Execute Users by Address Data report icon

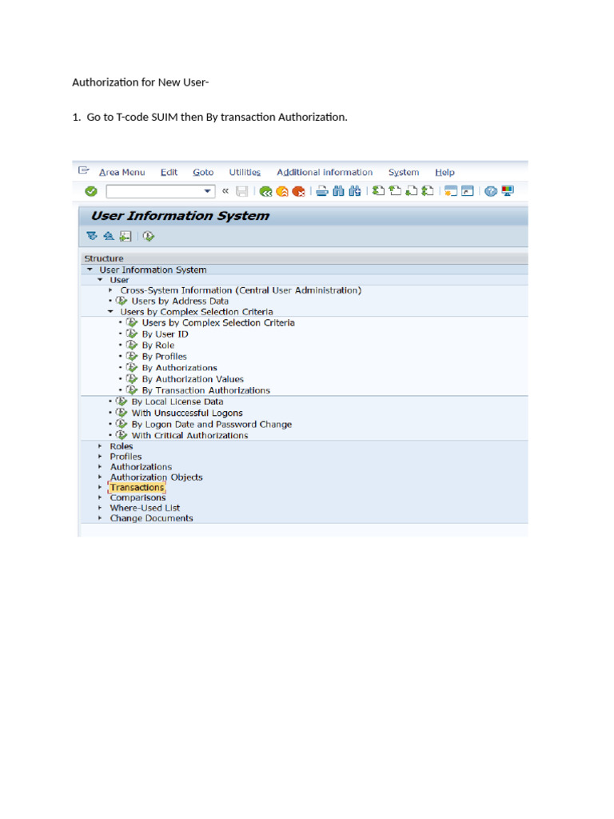[122, 301]
